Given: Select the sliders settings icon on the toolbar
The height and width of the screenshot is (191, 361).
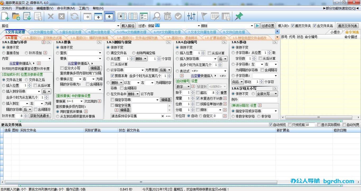Looking at the screenshot, I should [x=192, y=16].
